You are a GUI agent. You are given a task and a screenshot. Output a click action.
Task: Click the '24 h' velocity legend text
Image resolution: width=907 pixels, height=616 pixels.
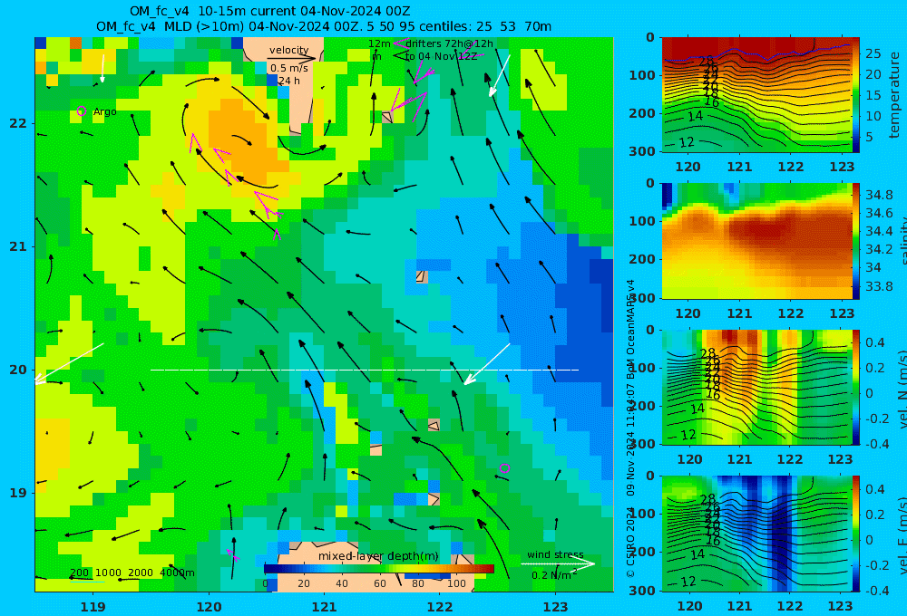289,81
